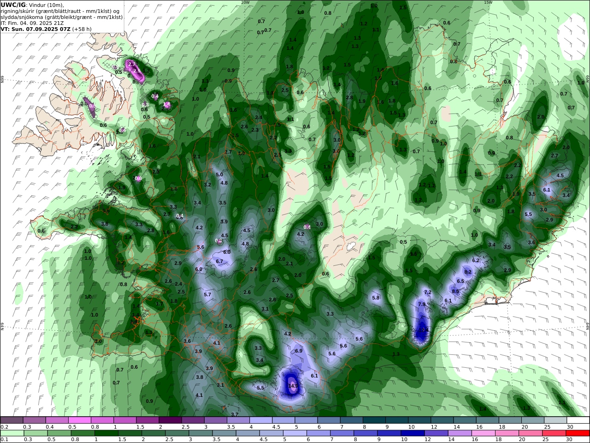Click the dark navy rain-scale swatch labeled 10
The height and width of the screenshot is (443, 590).
point(412,433)
